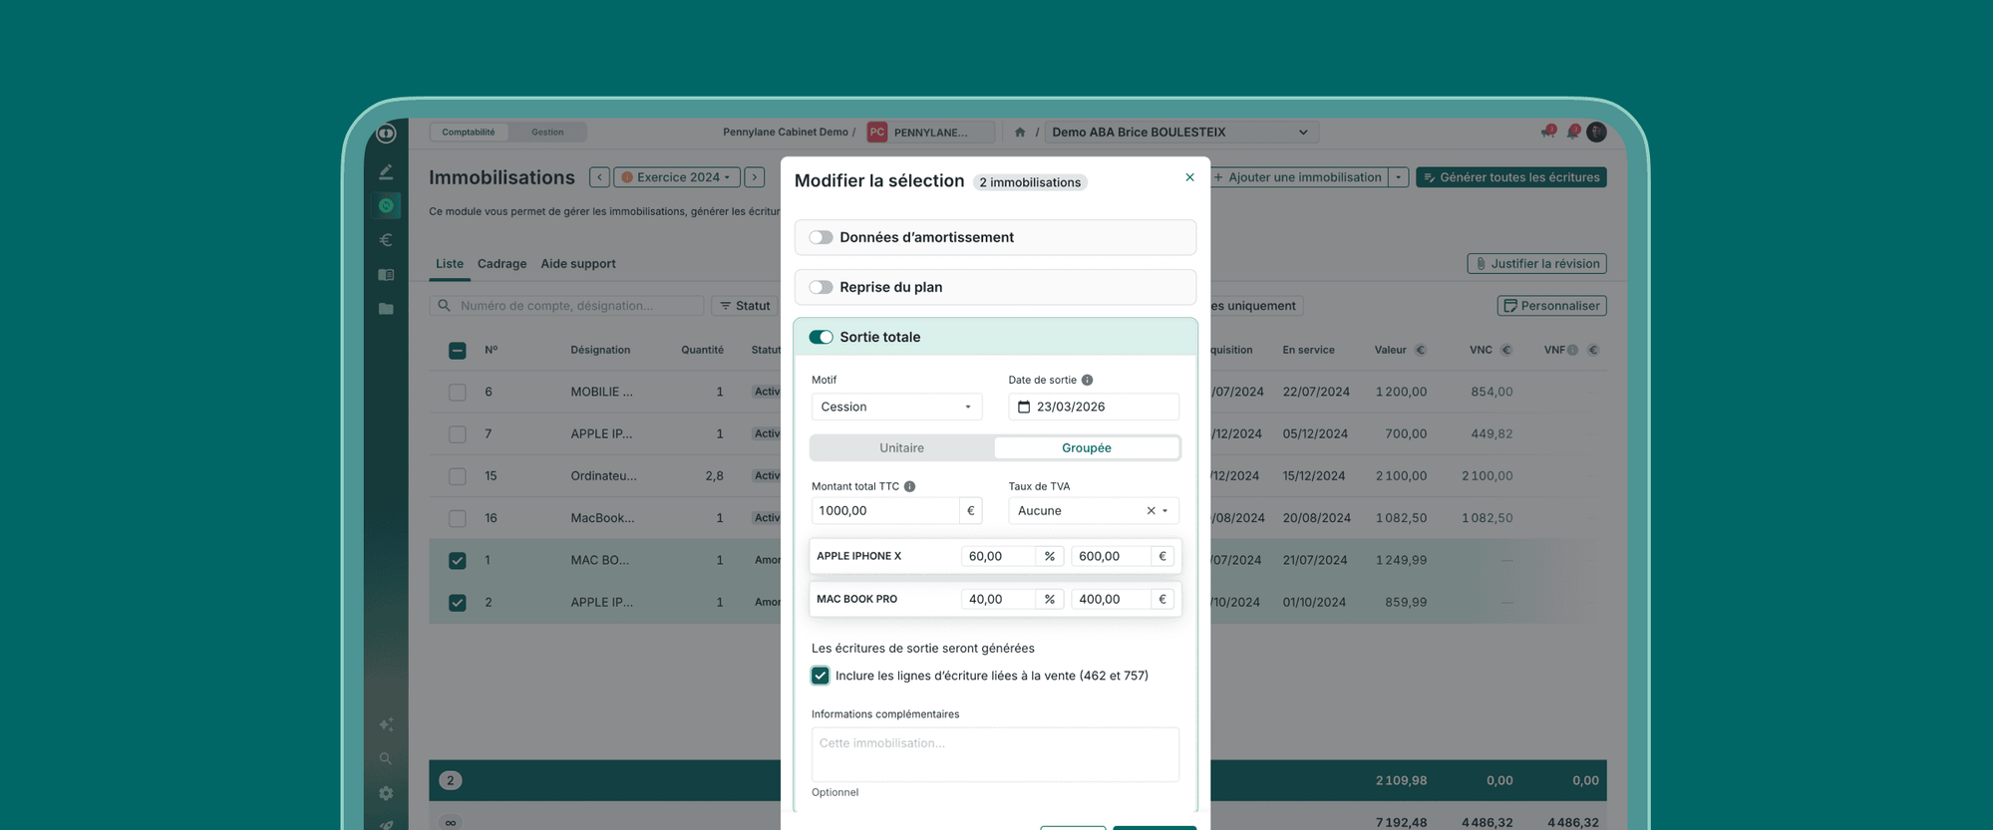Click the info icon next to Date de sortie
The width and height of the screenshot is (1993, 830).
pyautogui.click(x=1087, y=380)
